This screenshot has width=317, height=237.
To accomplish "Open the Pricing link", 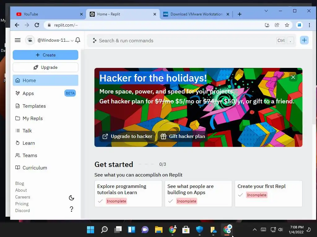I will coord(22,204).
